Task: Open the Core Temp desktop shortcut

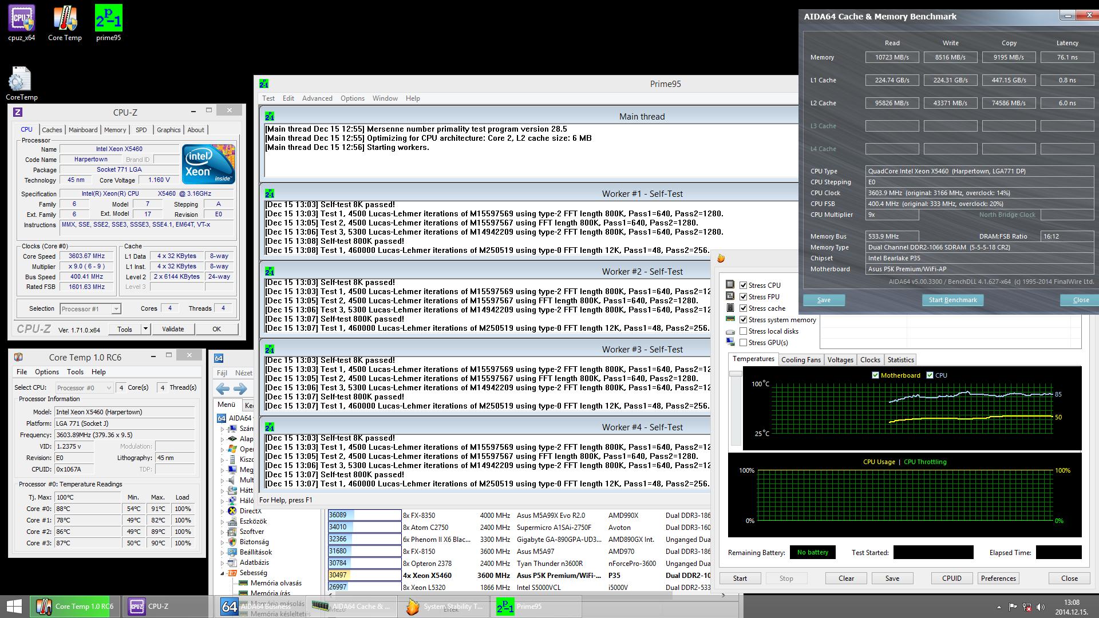Action: click(x=65, y=23)
